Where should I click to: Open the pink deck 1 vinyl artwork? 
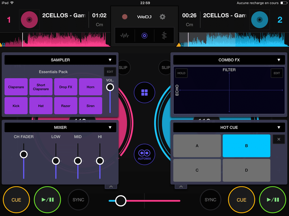(29, 20)
